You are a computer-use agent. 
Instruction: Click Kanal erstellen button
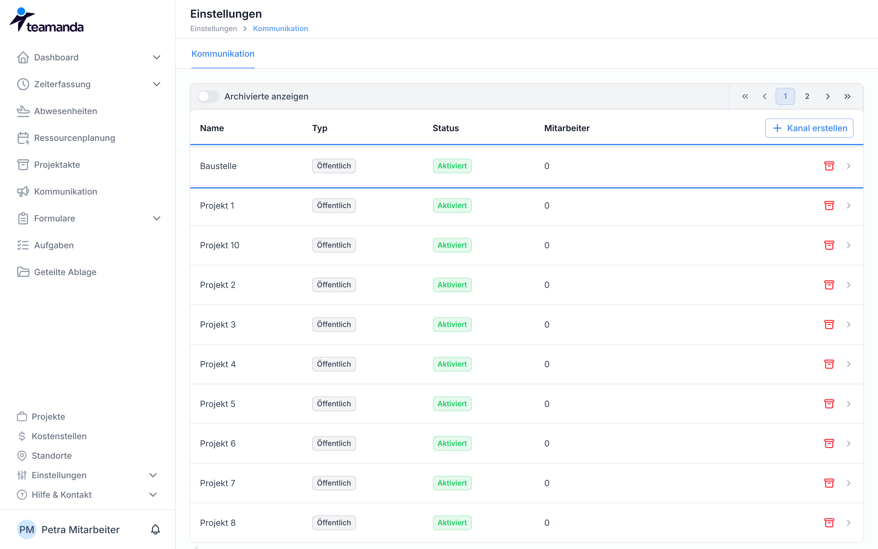[809, 128]
